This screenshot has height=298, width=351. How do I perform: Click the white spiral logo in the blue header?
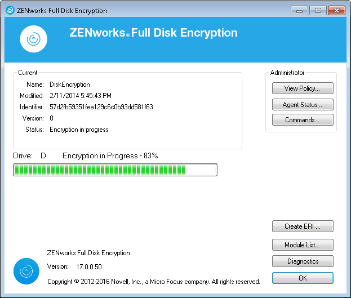[x=33, y=39]
